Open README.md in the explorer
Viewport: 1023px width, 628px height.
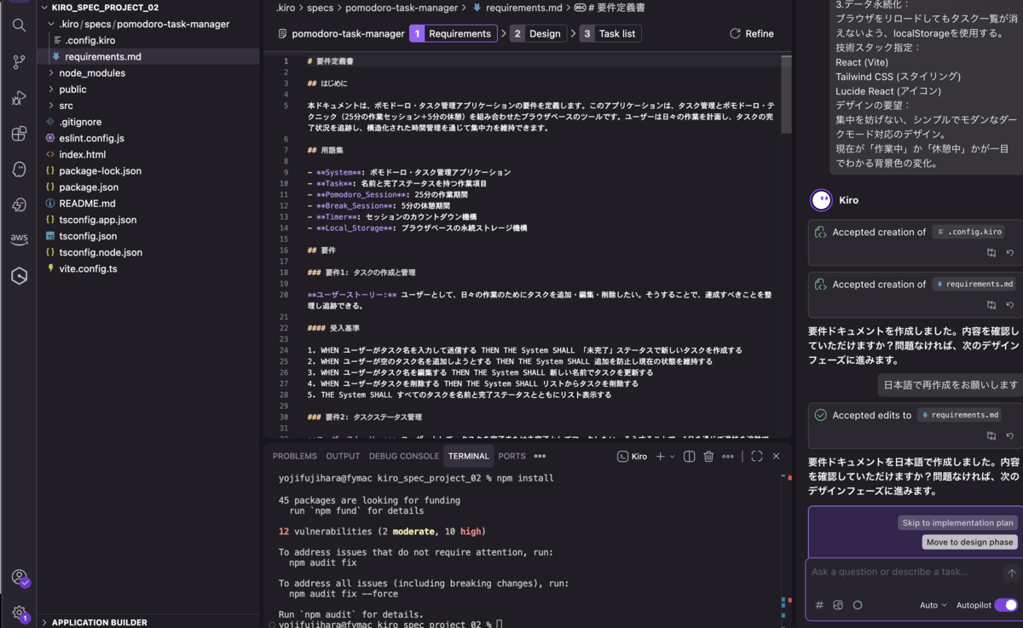pos(87,204)
